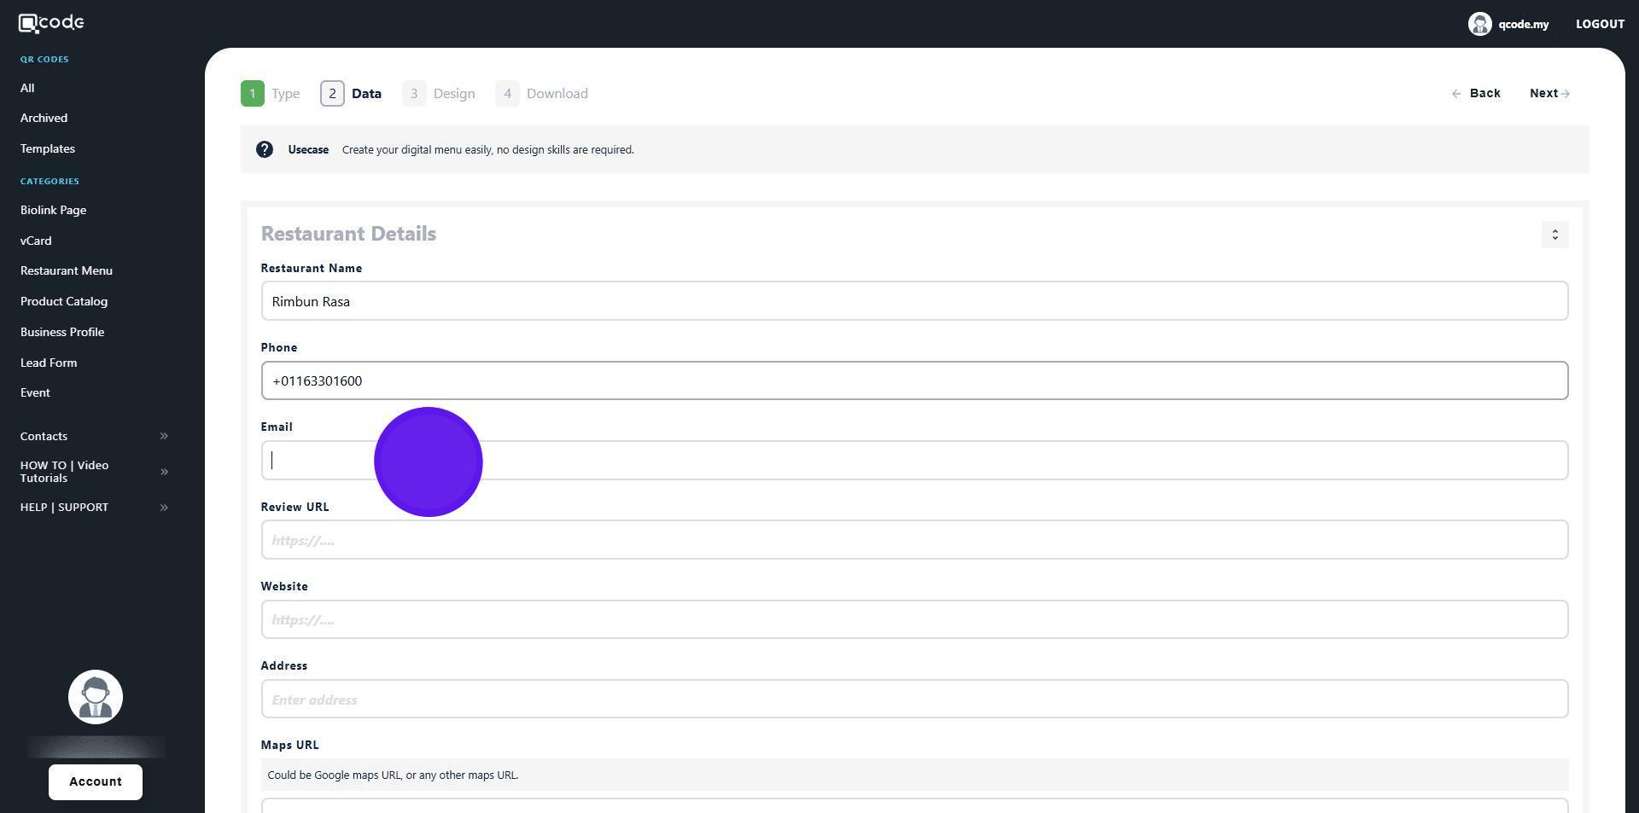This screenshot has height=813, width=1639.
Task: Open Restaurant Menu category
Action: click(67, 271)
